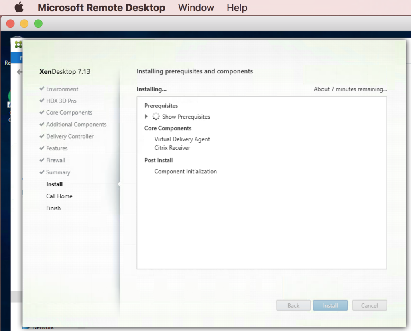Viewport: 411px width, 331px height.
Task: Open the Help menu
Action: 237,8
